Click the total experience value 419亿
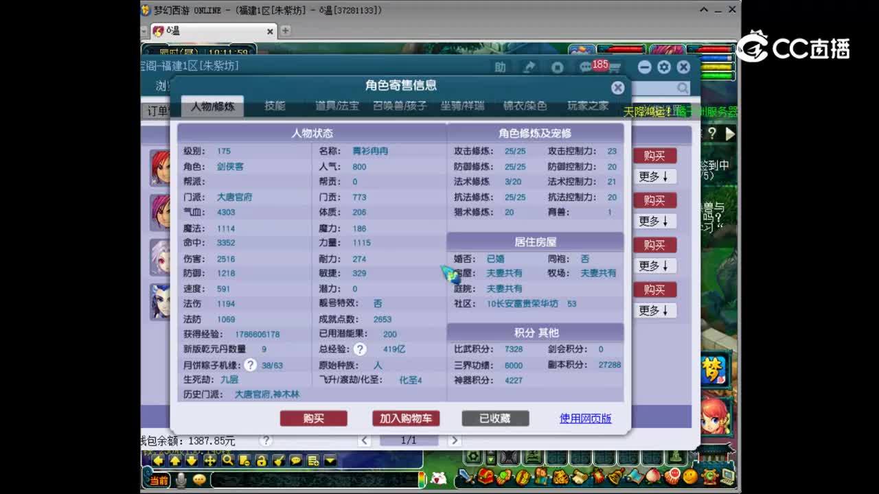This screenshot has width=879, height=494. pyautogui.click(x=394, y=349)
